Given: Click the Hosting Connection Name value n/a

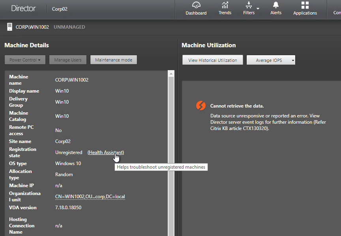Looking at the screenshot, I should [59, 226].
